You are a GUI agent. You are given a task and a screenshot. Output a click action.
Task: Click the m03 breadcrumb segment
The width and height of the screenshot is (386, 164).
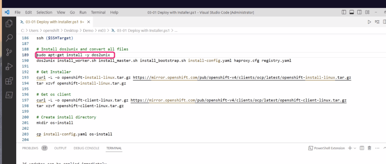pos(102,30)
